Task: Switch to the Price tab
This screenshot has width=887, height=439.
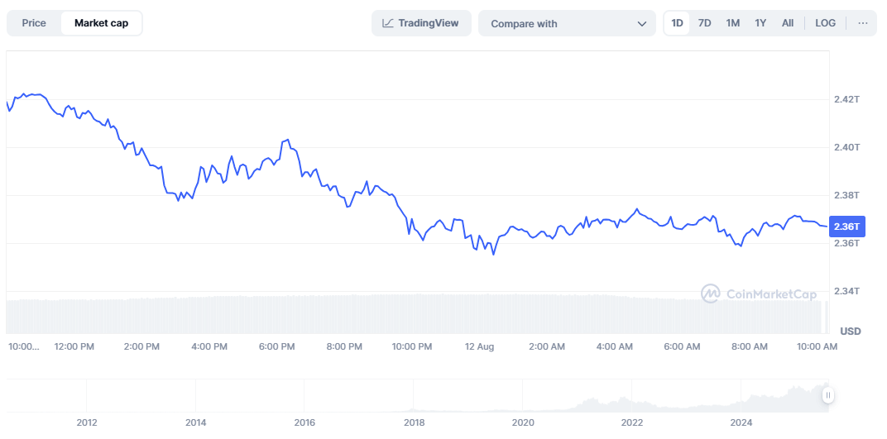Action: (34, 23)
